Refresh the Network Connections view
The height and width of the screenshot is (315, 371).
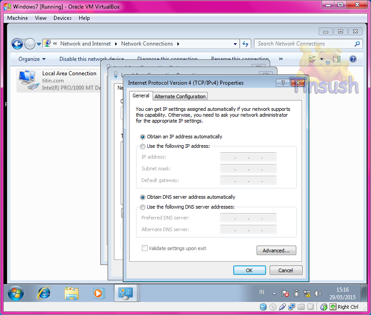(245, 44)
